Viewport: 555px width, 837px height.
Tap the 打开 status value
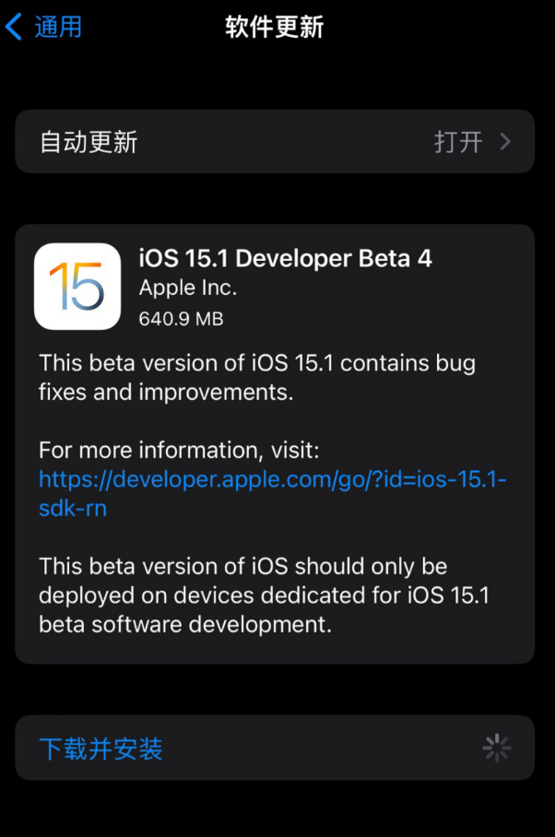tap(458, 142)
